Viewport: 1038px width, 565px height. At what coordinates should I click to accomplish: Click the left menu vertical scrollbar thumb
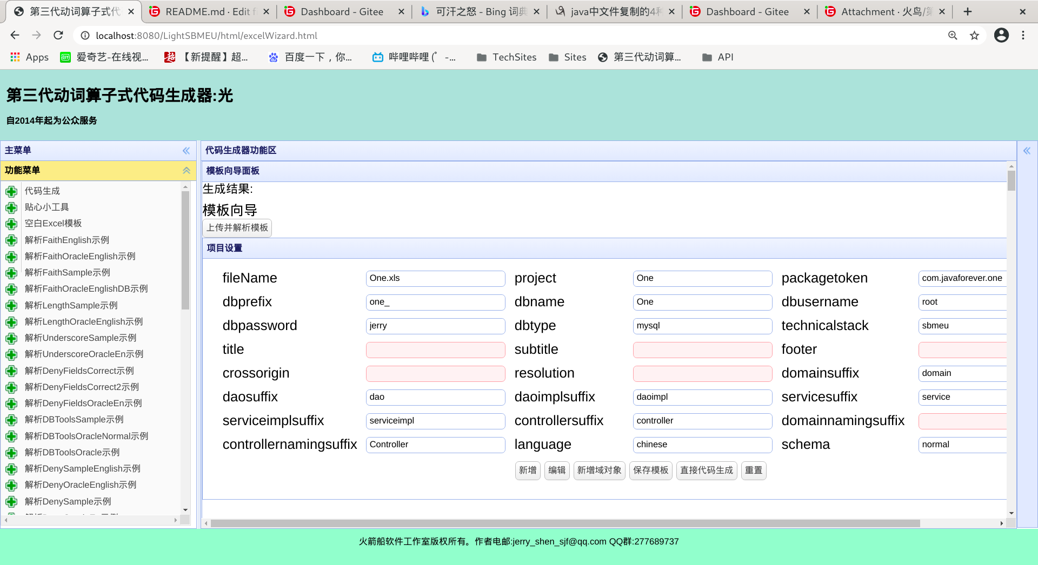[x=185, y=250]
